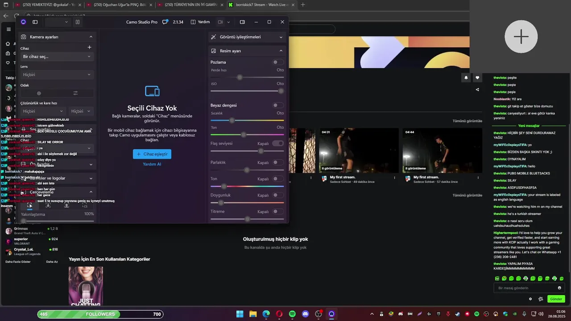Click the notification bell icon on Kick channel
Screen dimensions: 571x321
point(466,78)
